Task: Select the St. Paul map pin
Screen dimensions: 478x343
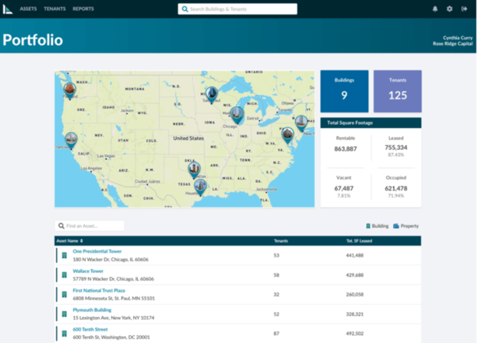Action: pyautogui.click(x=212, y=94)
